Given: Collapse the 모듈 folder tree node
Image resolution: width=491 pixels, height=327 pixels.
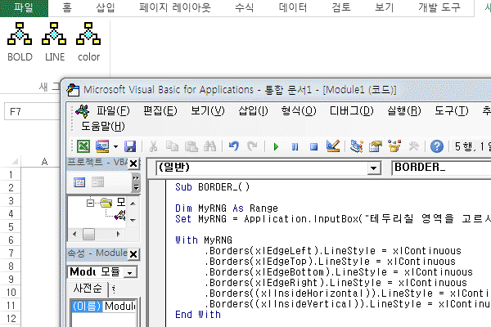Looking at the screenshot, I should point(91,203).
